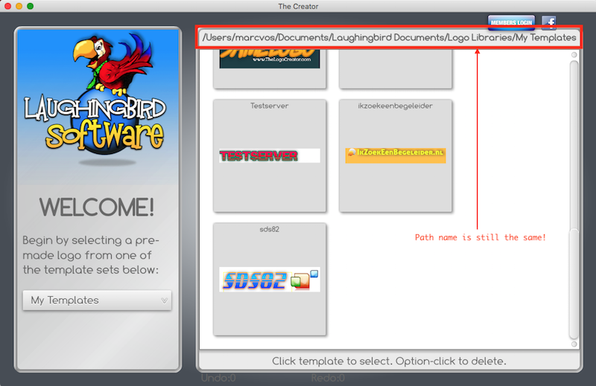Click the Undo:0 label

tap(218, 378)
